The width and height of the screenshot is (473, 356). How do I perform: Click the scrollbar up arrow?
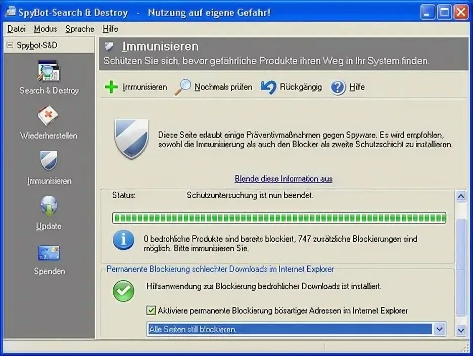pos(461,196)
